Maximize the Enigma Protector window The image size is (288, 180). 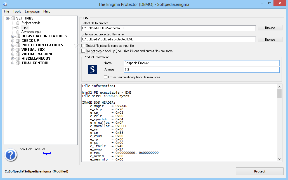pyautogui.click(x=270, y=3)
